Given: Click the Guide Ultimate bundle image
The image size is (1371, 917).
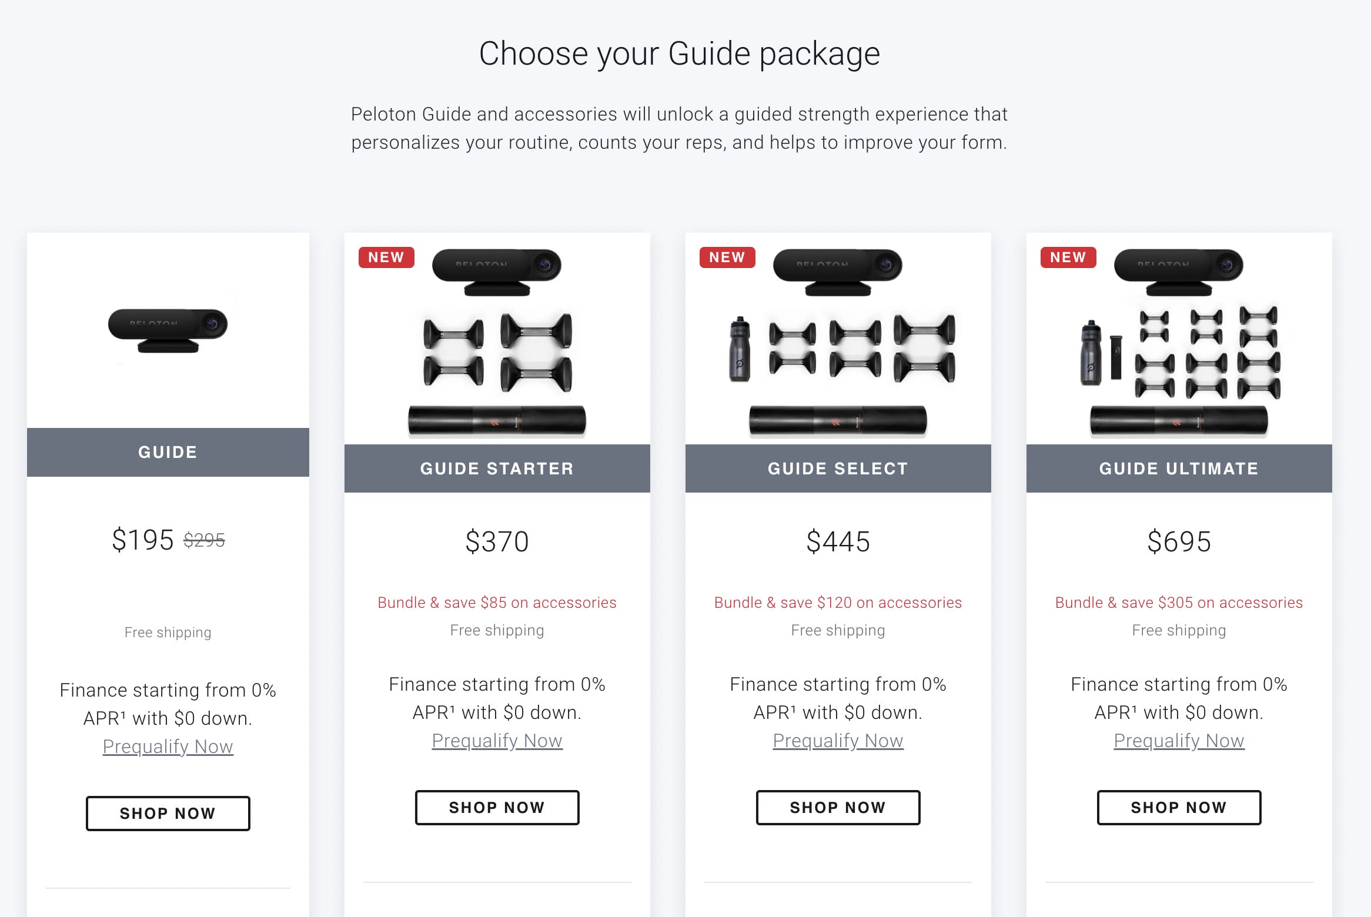Looking at the screenshot, I should point(1178,341).
